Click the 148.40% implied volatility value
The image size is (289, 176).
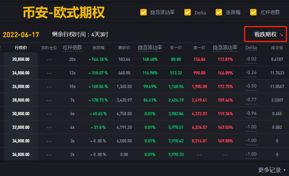150,59
